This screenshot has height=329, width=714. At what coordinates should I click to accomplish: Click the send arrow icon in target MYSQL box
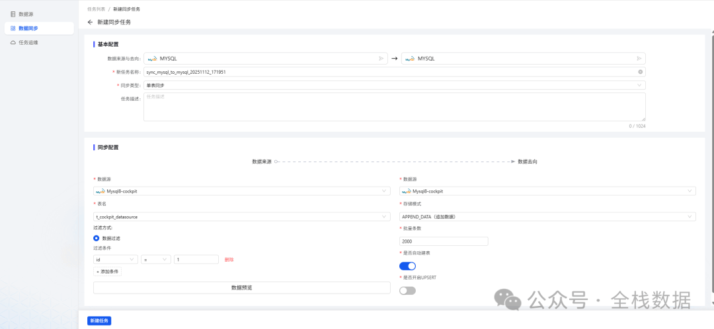point(639,59)
